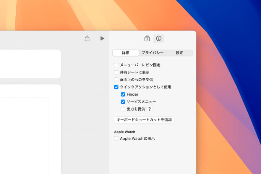Uncheck the サービスメニュー checkbox

pyautogui.click(x=123, y=102)
